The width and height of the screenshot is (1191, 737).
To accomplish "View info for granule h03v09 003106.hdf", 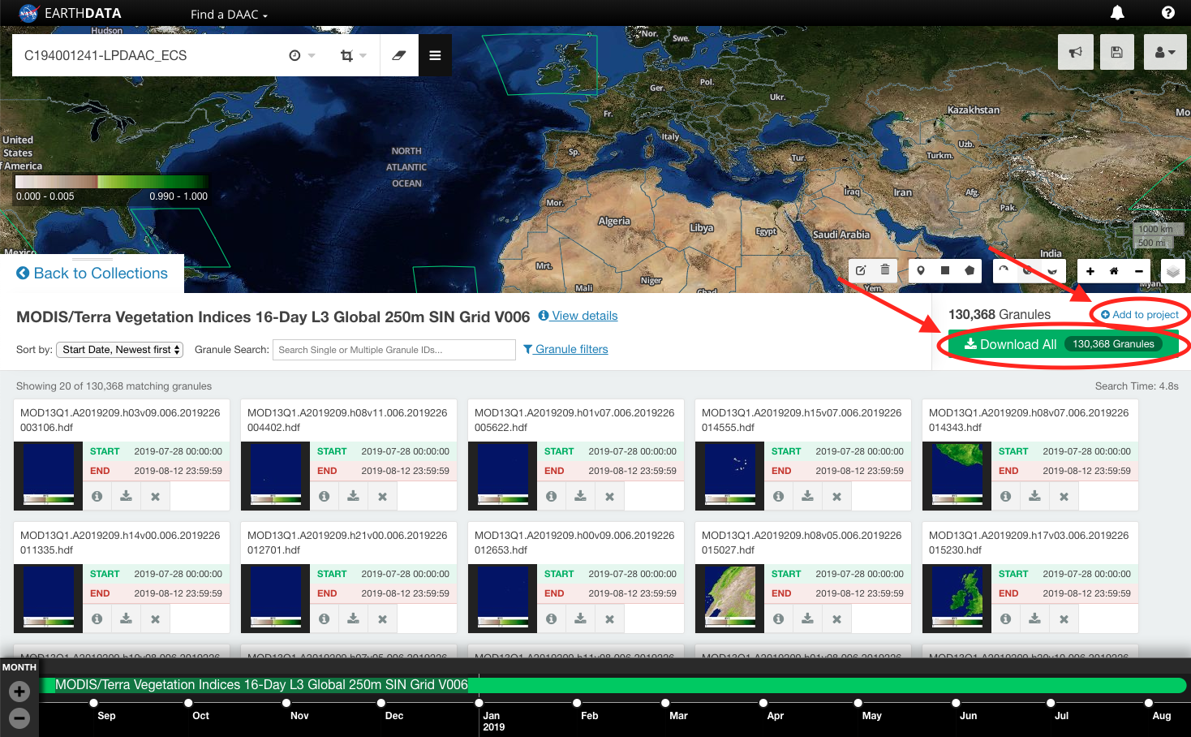I will [x=97, y=496].
